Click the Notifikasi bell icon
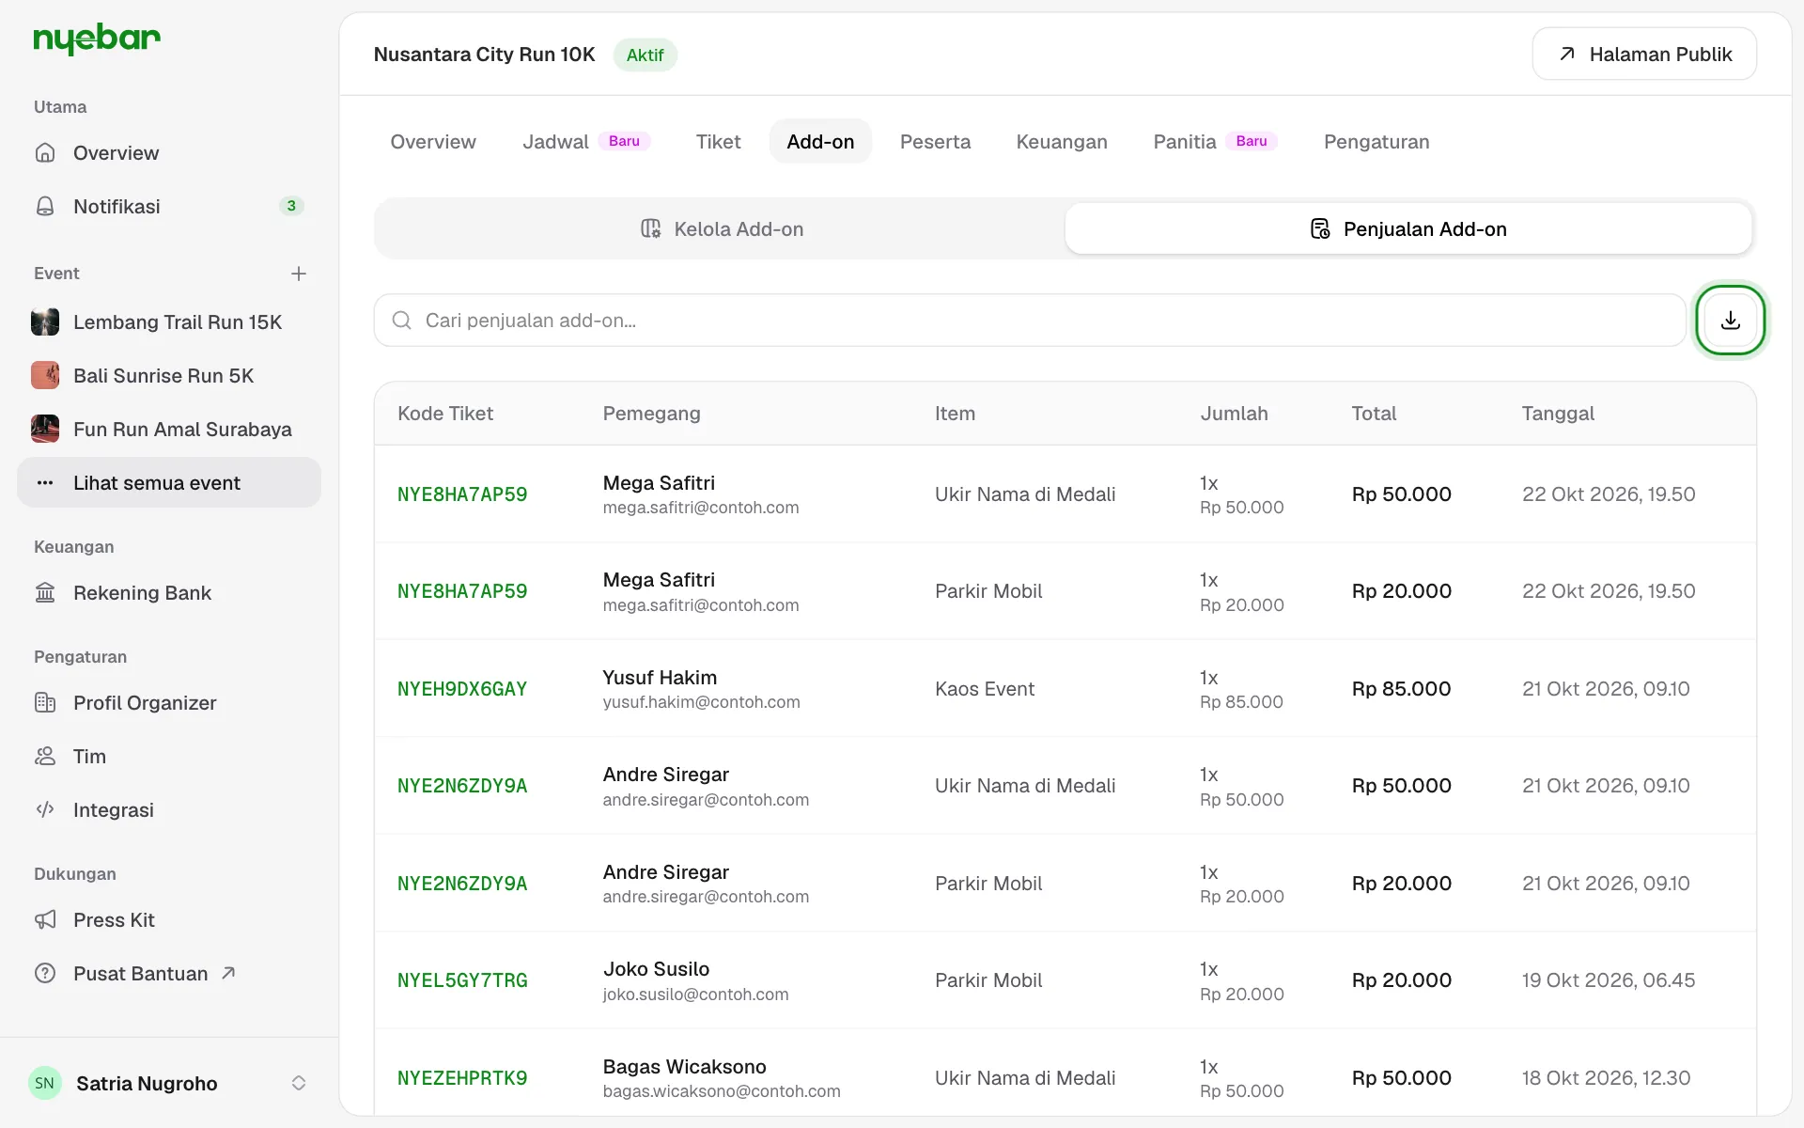1804x1128 pixels. [45, 206]
